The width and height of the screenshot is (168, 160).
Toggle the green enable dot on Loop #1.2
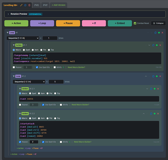pyautogui.click(x=157, y=76)
